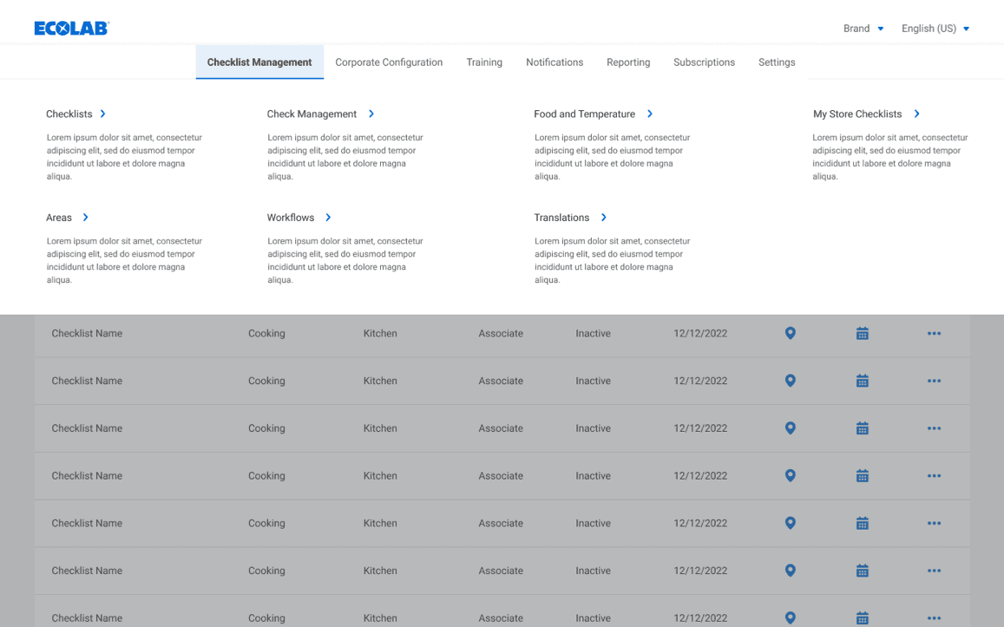Click the chevron arrow beside Checklists

[102, 114]
